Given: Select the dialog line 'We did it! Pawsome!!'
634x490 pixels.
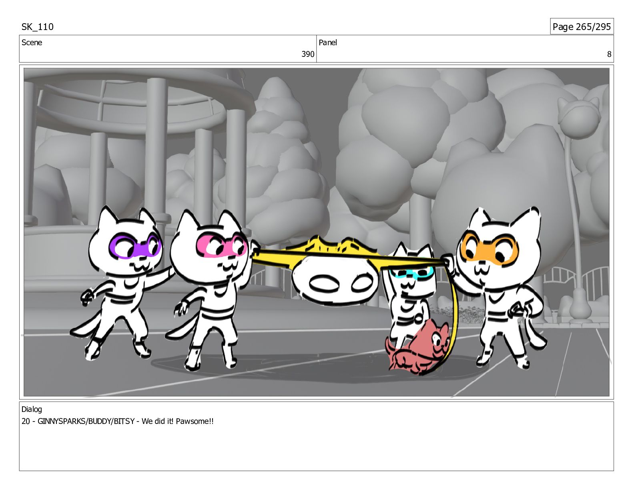Looking at the screenshot, I should pyautogui.click(x=178, y=421).
